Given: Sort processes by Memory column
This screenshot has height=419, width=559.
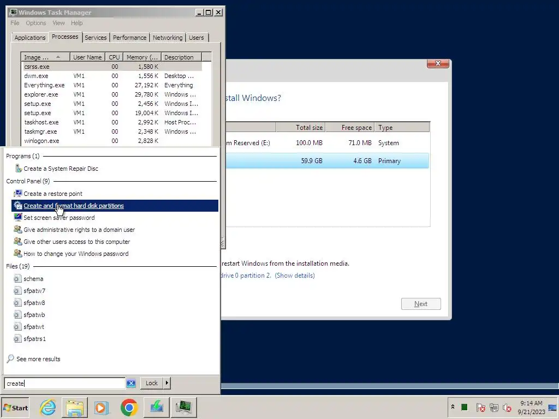Looking at the screenshot, I should click(x=142, y=57).
